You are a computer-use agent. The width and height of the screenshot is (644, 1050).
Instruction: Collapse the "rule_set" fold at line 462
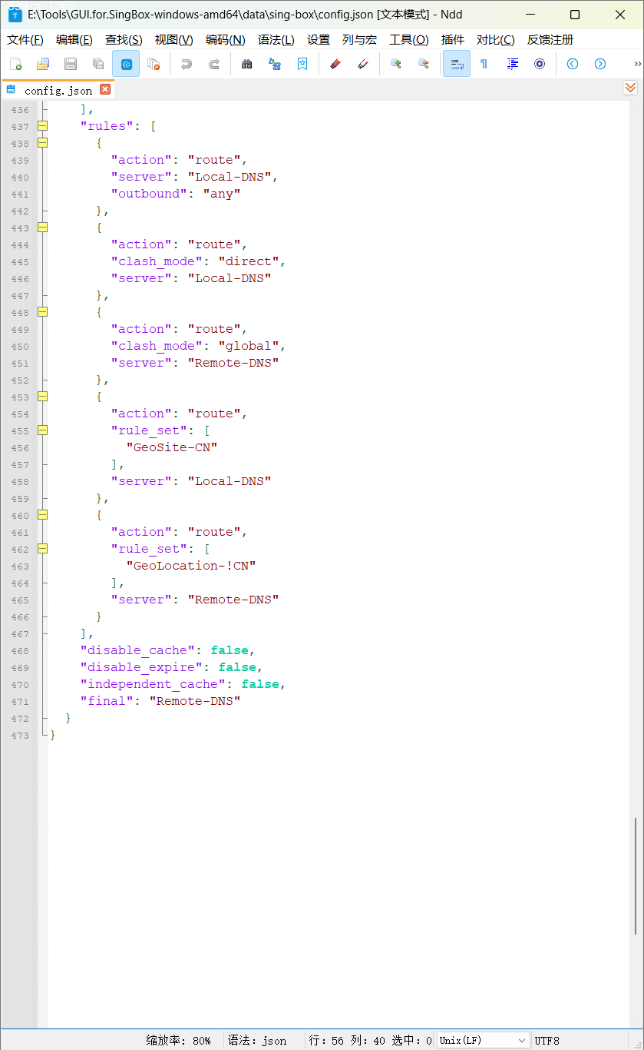click(43, 549)
